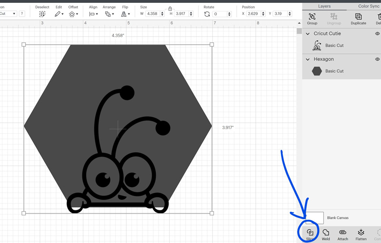Image resolution: width=381 pixels, height=243 pixels.
Task: Click the bottom-right selection handle
Action: pos(211,213)
